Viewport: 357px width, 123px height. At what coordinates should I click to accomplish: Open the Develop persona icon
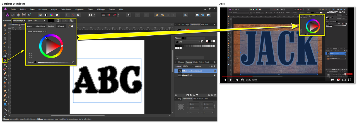coord(18,15)
